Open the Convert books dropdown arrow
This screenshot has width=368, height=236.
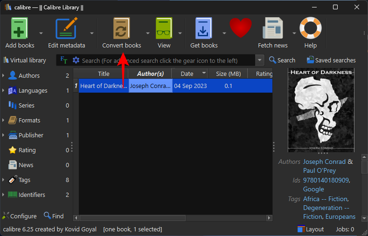coord(148,33)
